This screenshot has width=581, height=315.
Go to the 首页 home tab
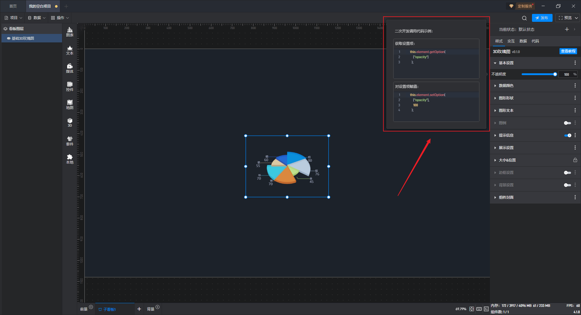pyautogui.click(x=13, y=6)
